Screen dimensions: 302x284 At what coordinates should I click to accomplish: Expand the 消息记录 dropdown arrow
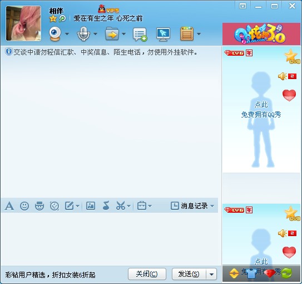pos(212,206)
